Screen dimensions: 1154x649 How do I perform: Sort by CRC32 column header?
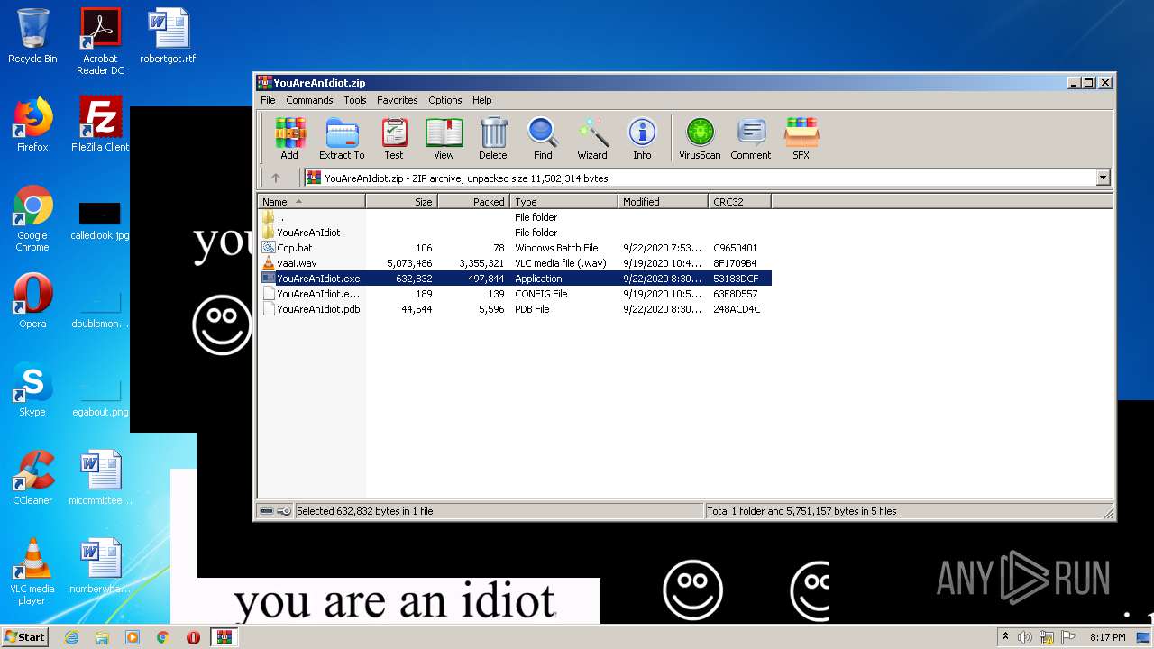(739, 202)
